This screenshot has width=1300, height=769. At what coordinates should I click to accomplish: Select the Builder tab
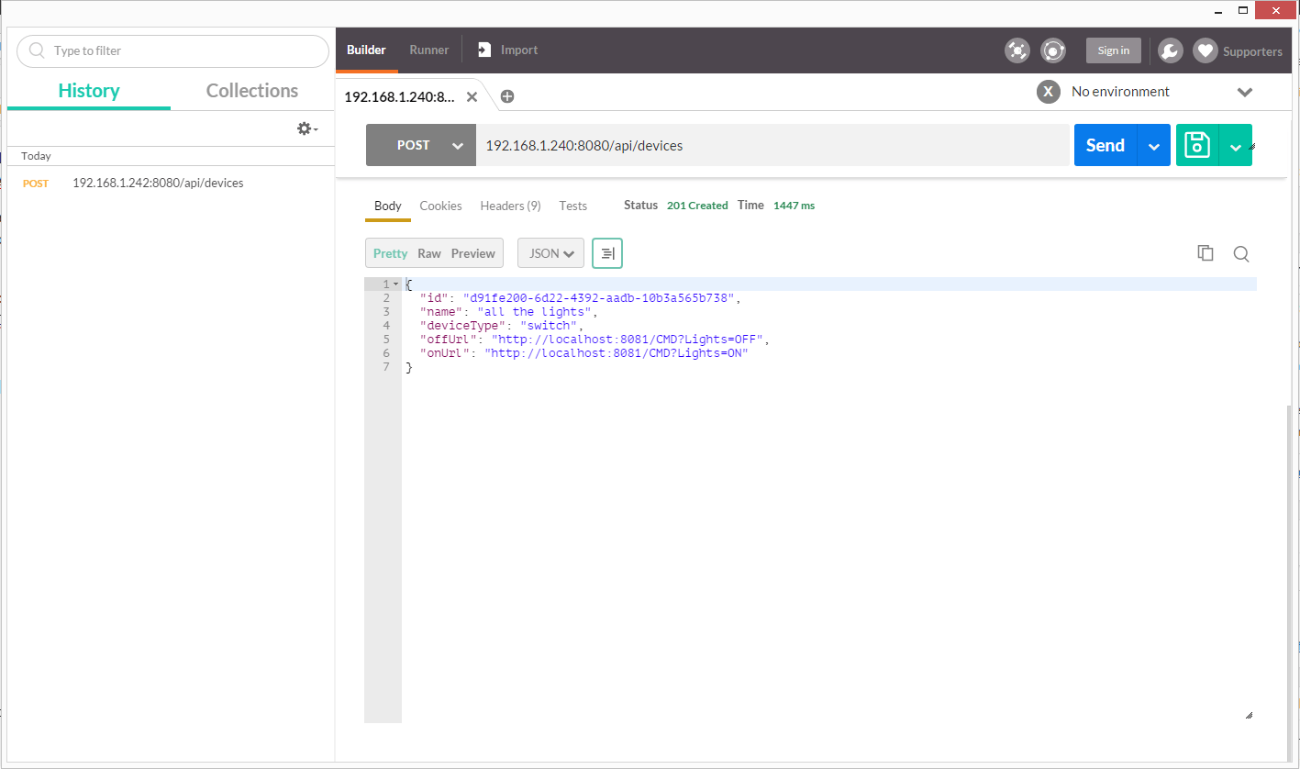(366, 50)
